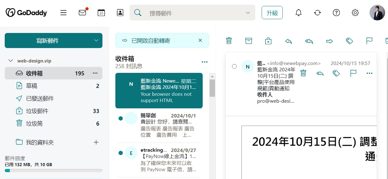Image resolution: width=388 pixels, height=179 pixels.
Task: Open the 垃圾筒 trash folder
Action: point(54,123)
